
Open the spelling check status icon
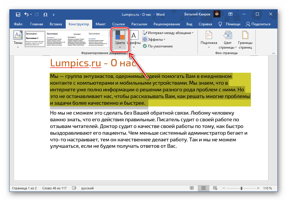74,188
